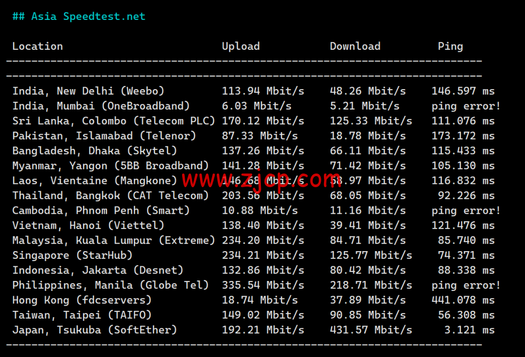Screen dimensions: 525x357
Task: Select upload value '10.88 Mbit/s'
Action: (x=260, y=211)
